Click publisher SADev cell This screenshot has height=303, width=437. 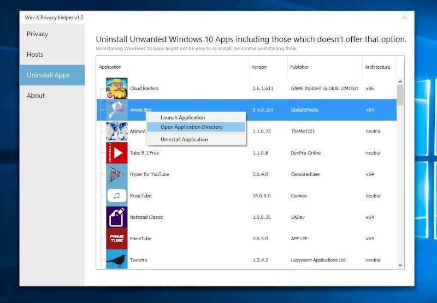click(x=298, y=217)
